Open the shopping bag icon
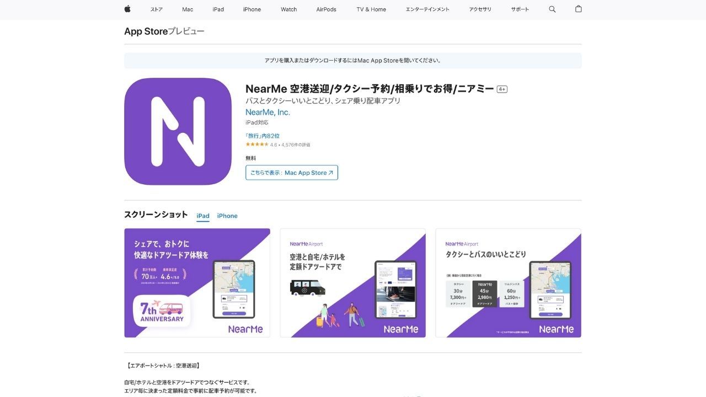 pos(578,9)
